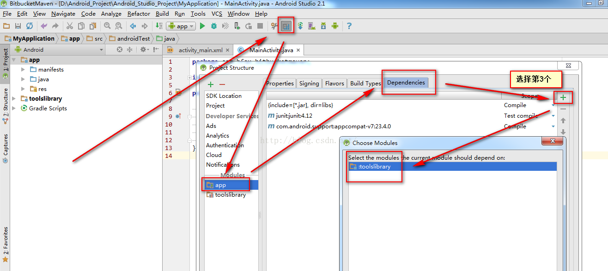The width and height of the screenshot is (608, 271).
Task: Expand manifests folder in project tree
Action: (23, 69)
